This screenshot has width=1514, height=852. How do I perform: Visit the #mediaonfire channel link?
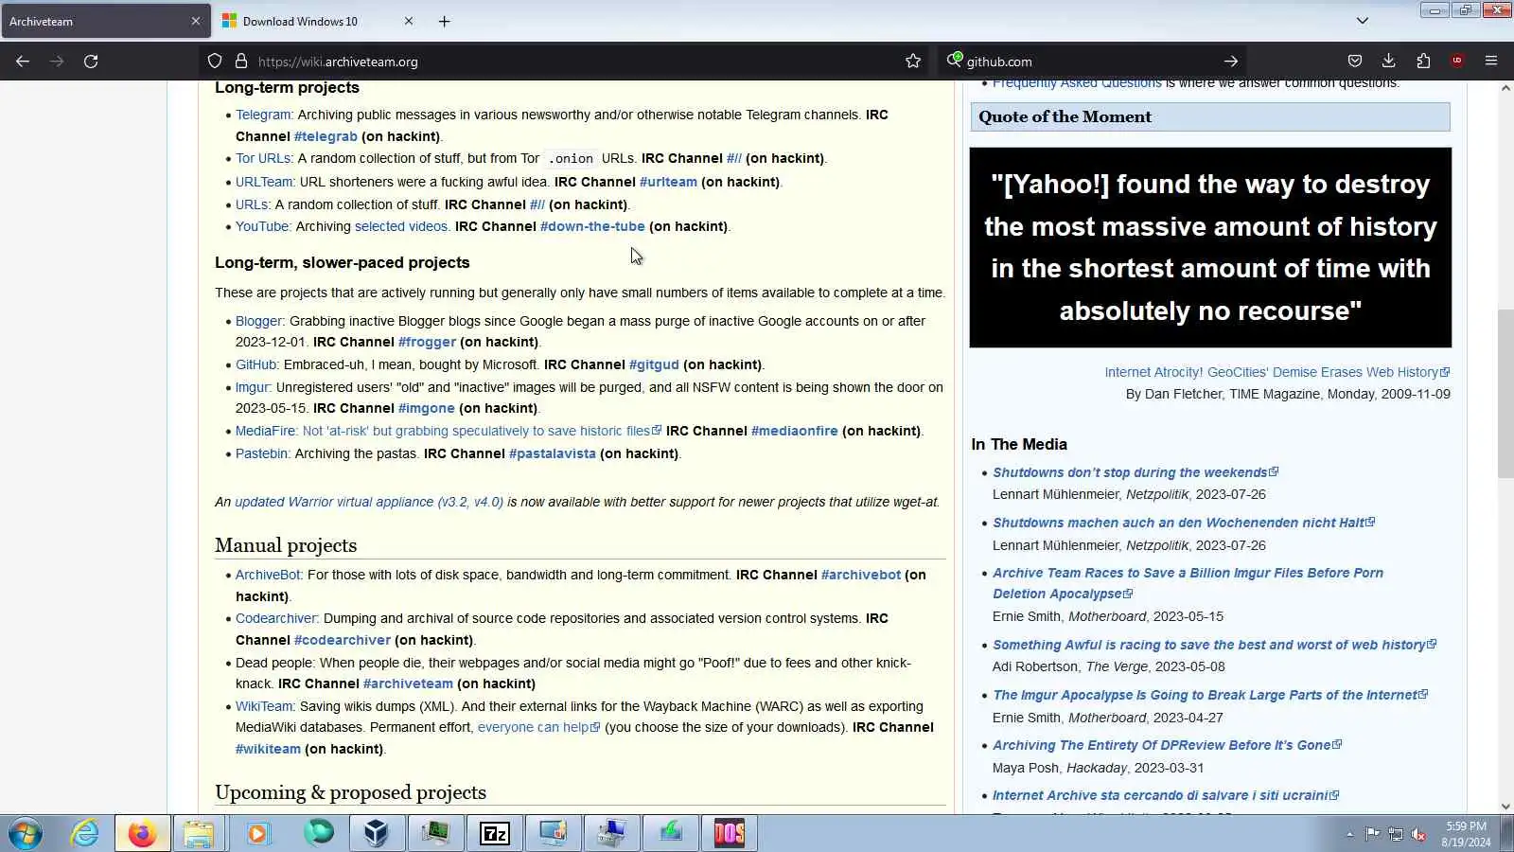point(795,431)
